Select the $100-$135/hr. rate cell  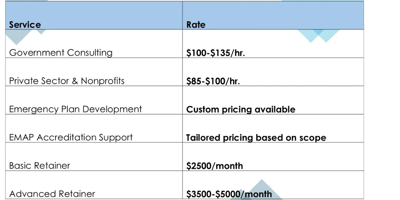pyautogui.click(x=215, y=53)
